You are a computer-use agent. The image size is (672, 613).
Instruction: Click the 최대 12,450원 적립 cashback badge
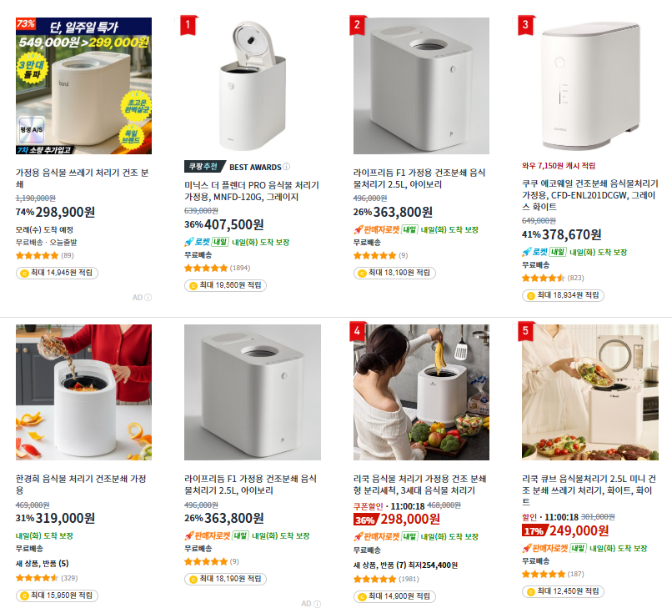tap(563, 591)
